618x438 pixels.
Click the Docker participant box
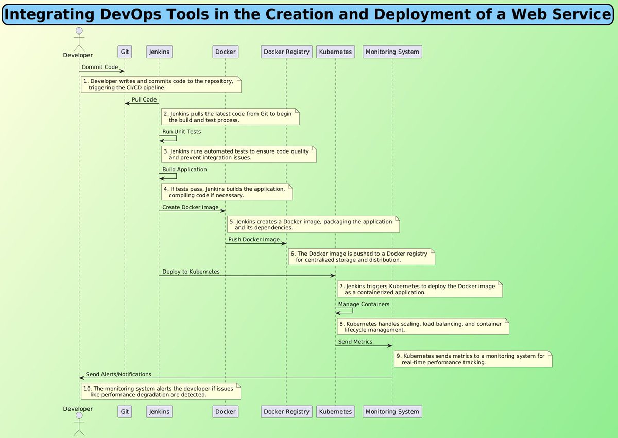(225, 52)
